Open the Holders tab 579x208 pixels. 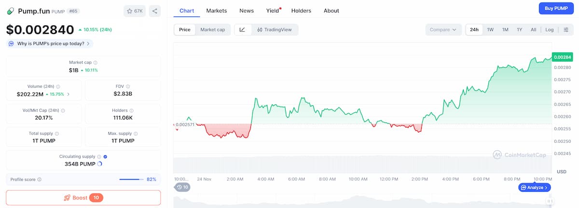[301, 11]
